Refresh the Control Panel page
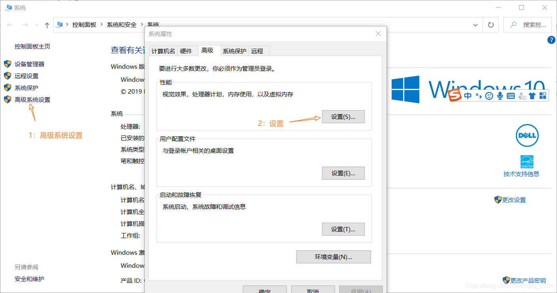This screenshot has width=557, height=293. coord(491,24)
